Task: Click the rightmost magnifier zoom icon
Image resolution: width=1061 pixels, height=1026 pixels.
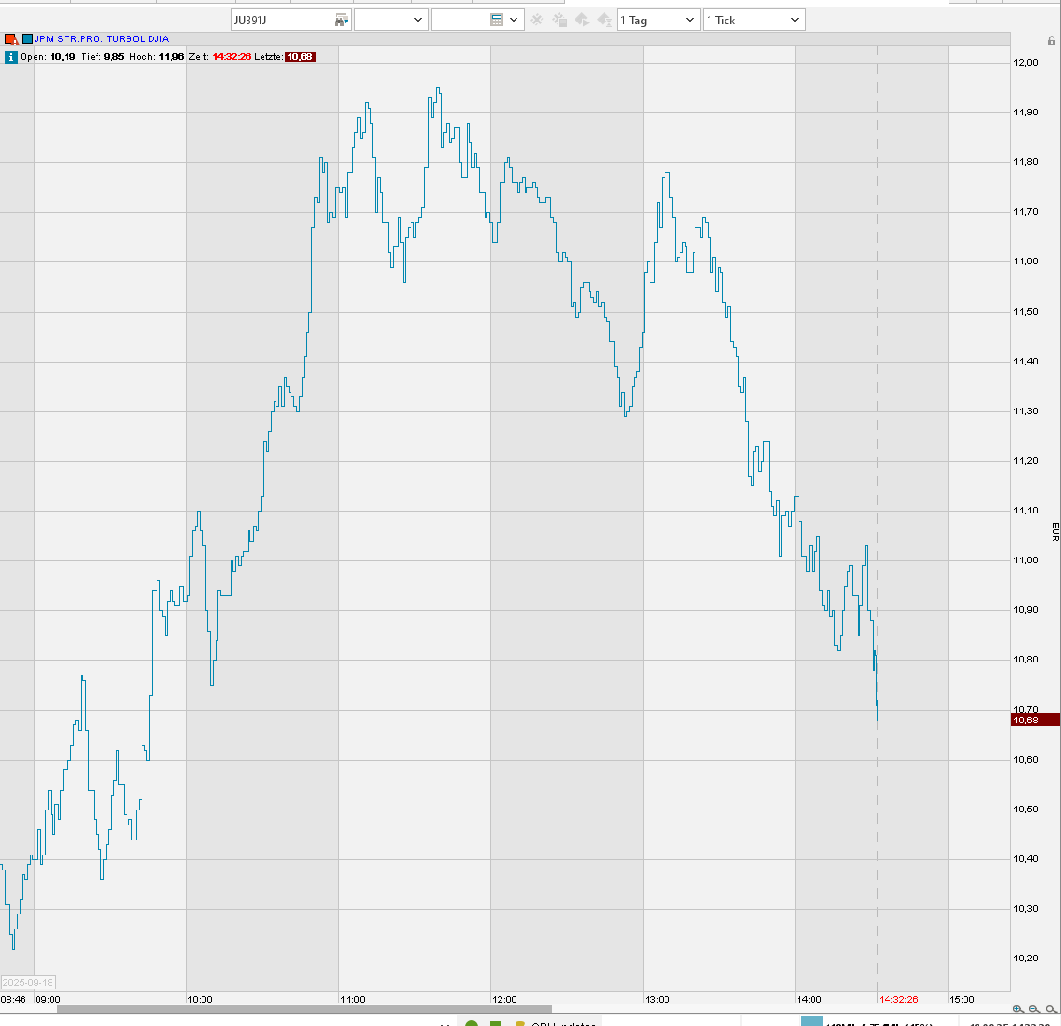Action: 1051,1009
